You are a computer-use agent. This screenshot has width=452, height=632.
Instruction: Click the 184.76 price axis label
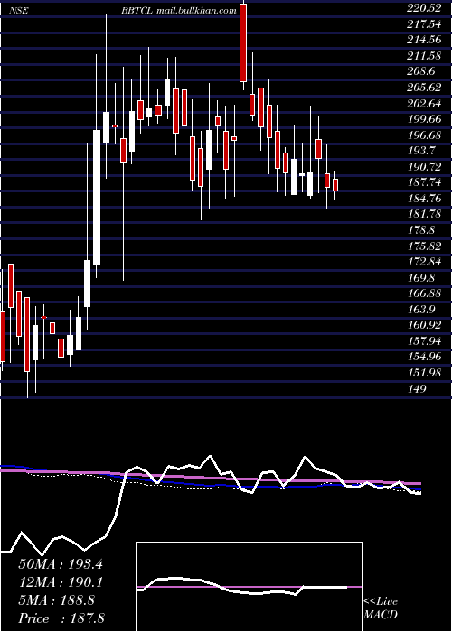pos(423,198)
